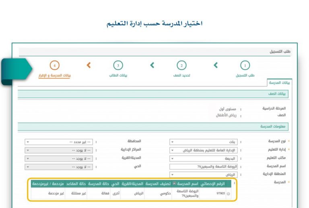
Task: Click the green arrow between steps 1 and 2
Action: (215, 65)
